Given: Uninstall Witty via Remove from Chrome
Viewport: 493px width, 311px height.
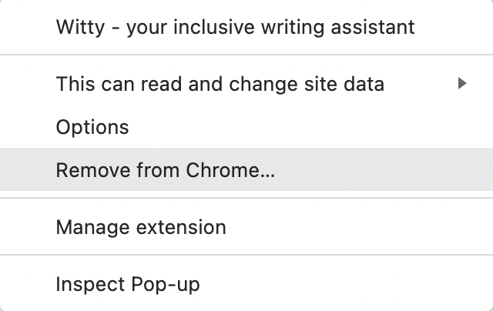Looking at the screenshot, I should point(165,170).
